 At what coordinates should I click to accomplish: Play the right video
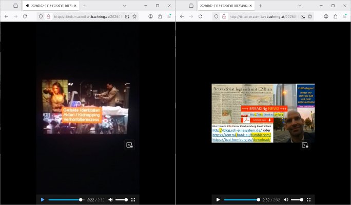[218, 199]
